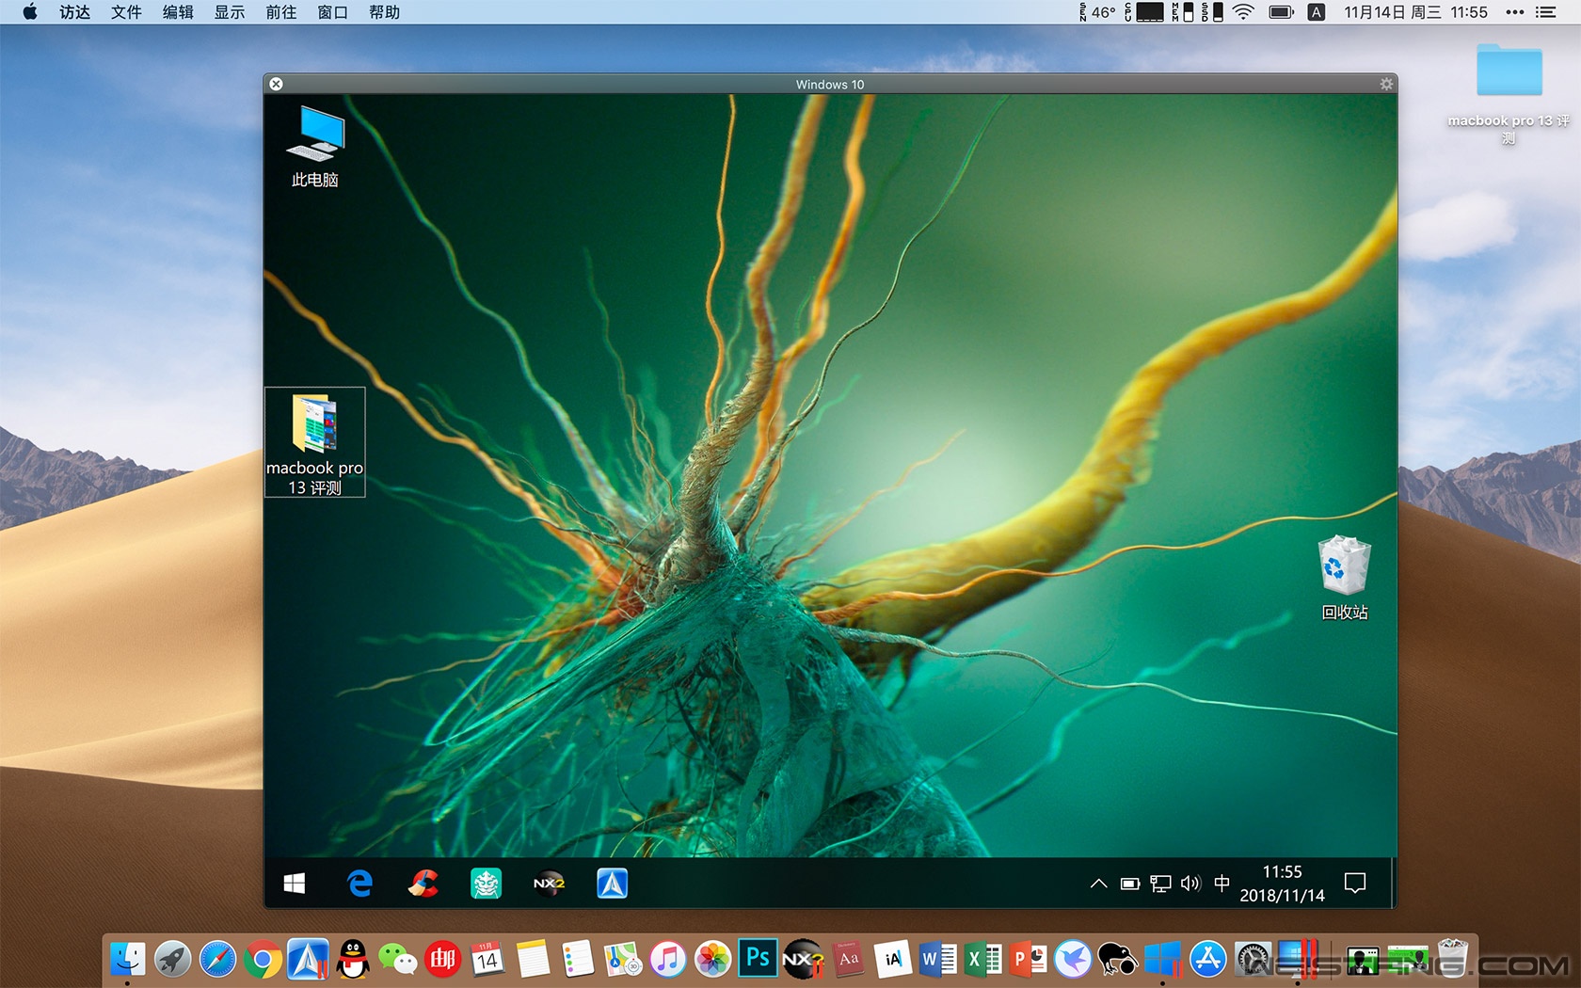
Task: Open macOS Wi-Fi status menu
Action: [x=1243, y=12]
